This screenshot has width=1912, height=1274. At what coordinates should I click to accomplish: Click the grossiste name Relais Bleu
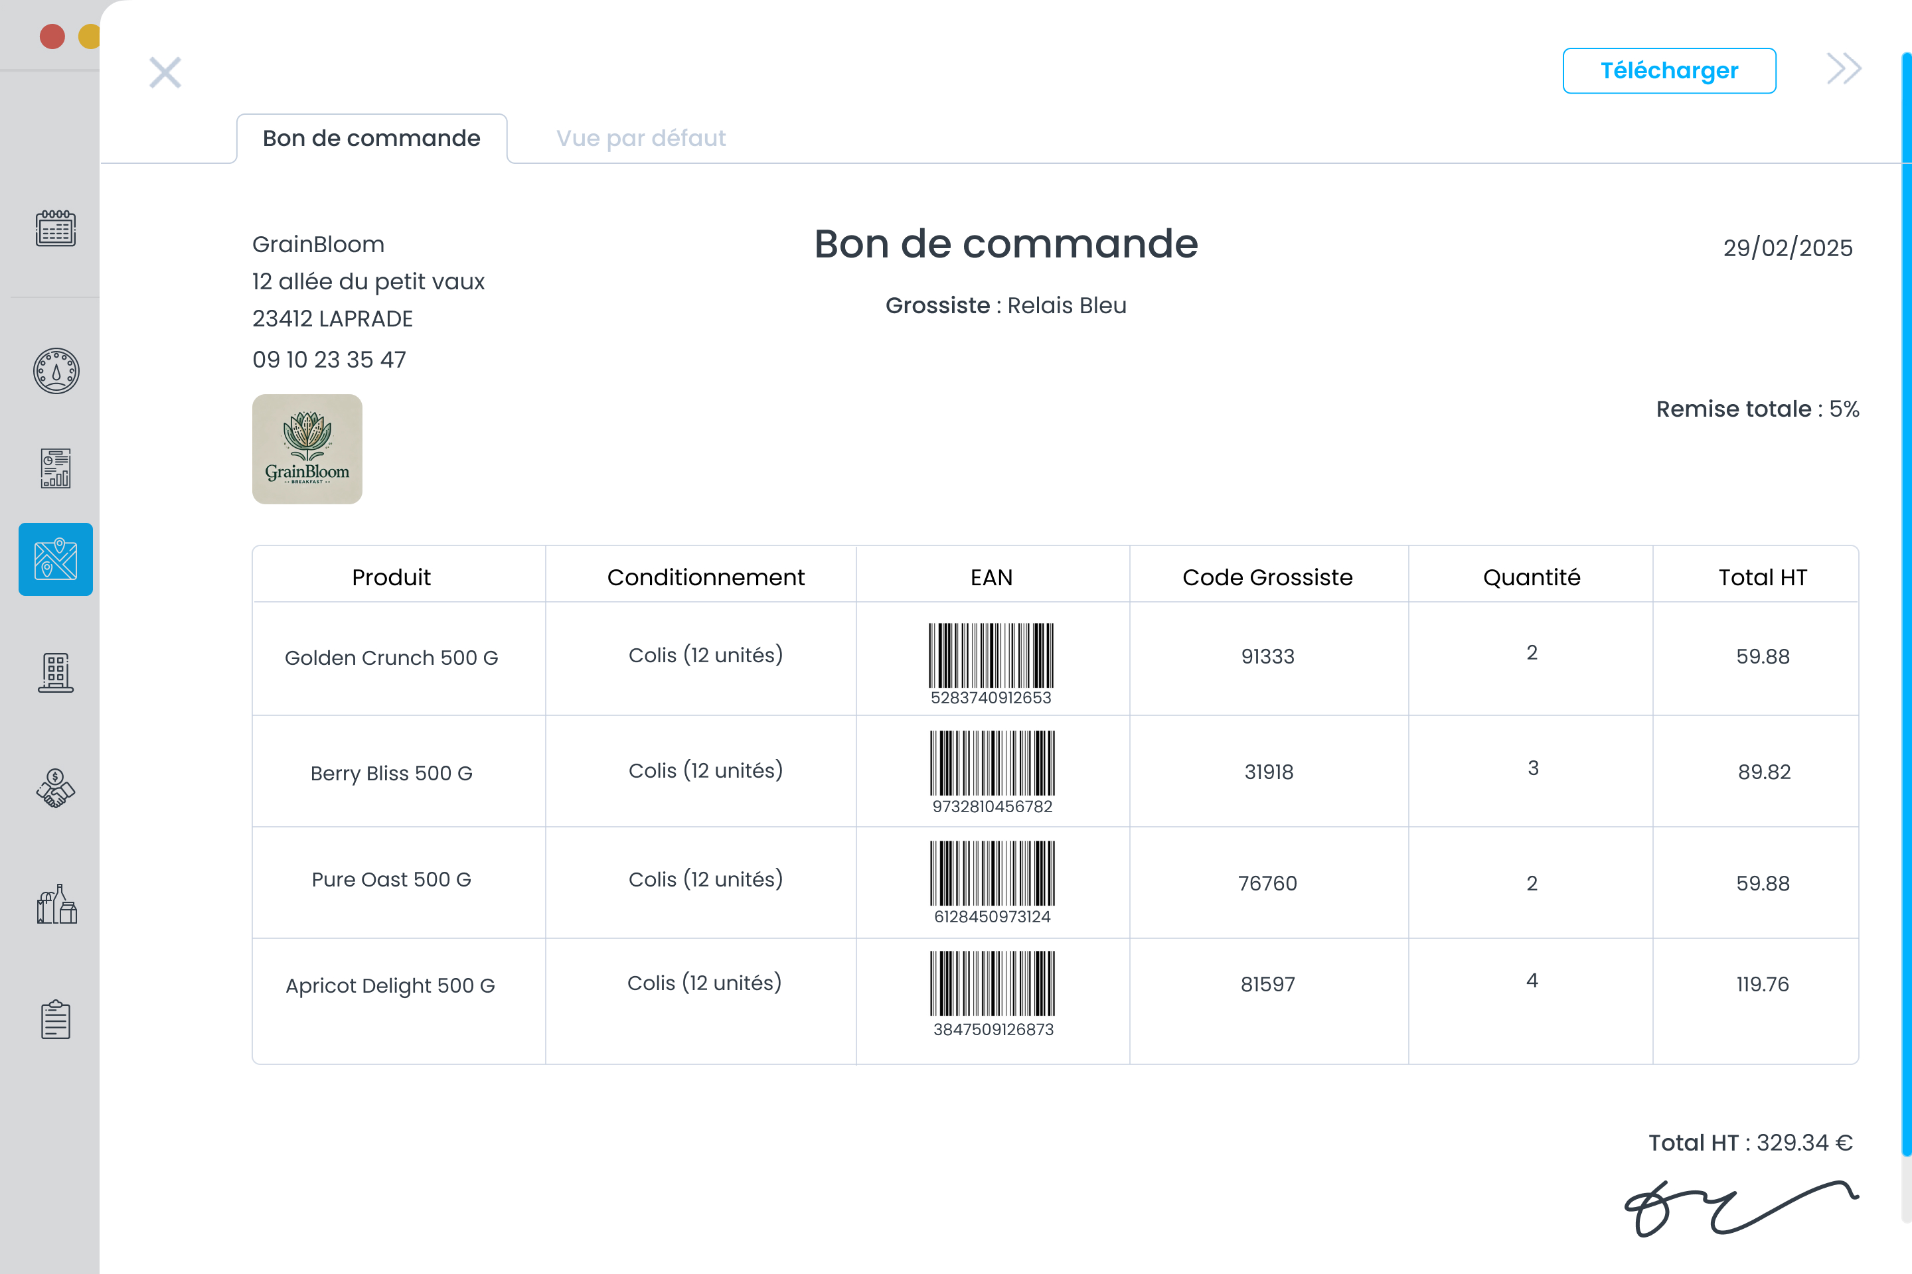(1066, 305)
